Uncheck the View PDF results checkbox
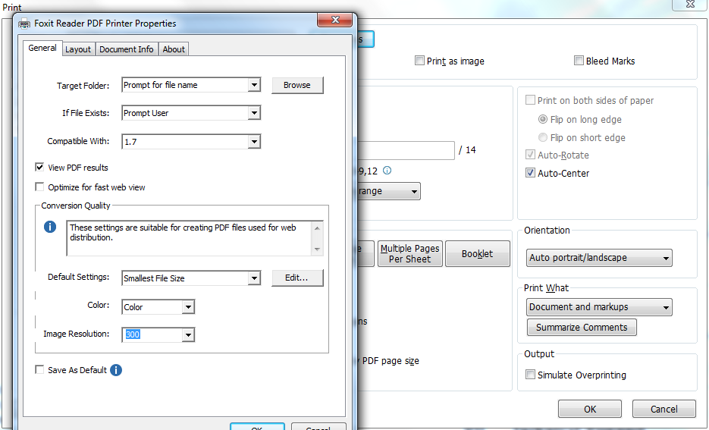This screenshot has width=709, height=430. click(x=39, y=168)
